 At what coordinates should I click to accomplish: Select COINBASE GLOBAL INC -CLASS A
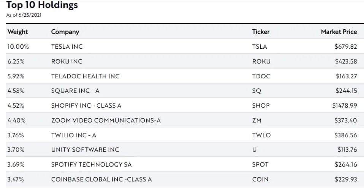point(101,180)
